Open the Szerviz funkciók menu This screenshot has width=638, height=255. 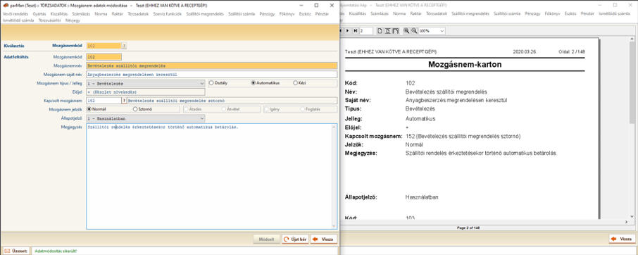point(167,13)
